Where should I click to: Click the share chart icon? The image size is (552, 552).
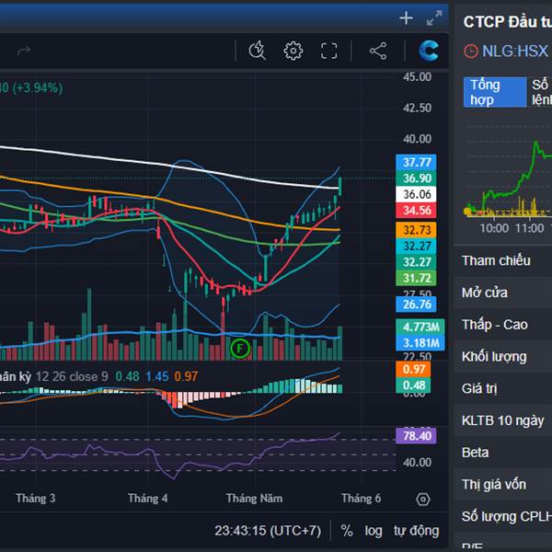click(378, 51)
